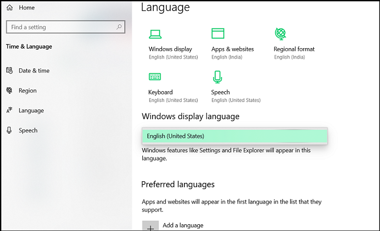Open the Windows display language dropdown
Screen dimensions: 380x231
(235, 136)
